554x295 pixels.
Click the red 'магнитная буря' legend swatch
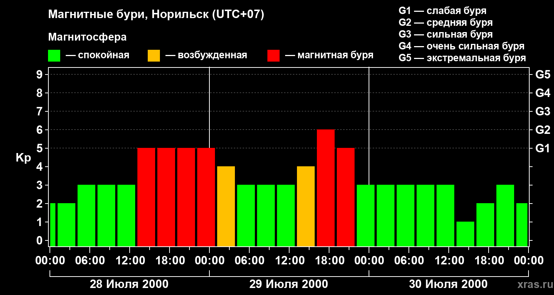273,56
